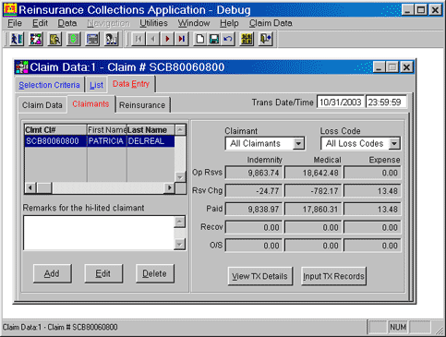Go to next record red arrow

[x=167, y=39]
